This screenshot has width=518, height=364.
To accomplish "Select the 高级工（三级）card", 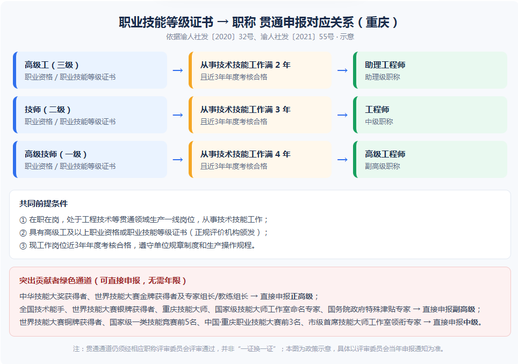I will [x=90, y=70].
